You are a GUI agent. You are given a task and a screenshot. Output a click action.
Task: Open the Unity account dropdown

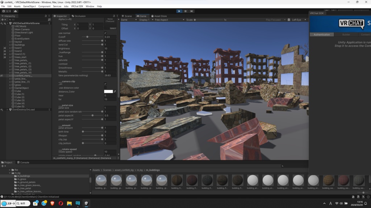pos(7,11)
